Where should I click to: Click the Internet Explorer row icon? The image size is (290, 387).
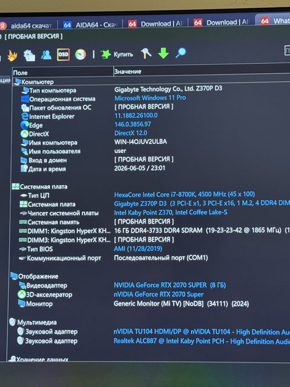(25, 116)
